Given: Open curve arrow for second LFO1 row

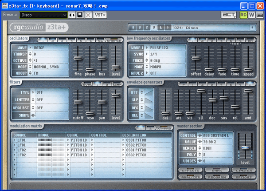Looking at the screenshot, I should click(x=68, y=145).
